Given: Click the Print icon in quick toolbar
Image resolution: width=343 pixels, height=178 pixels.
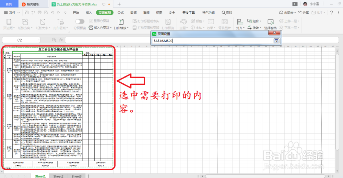Looking at the screenshot, I should [39, 13].
